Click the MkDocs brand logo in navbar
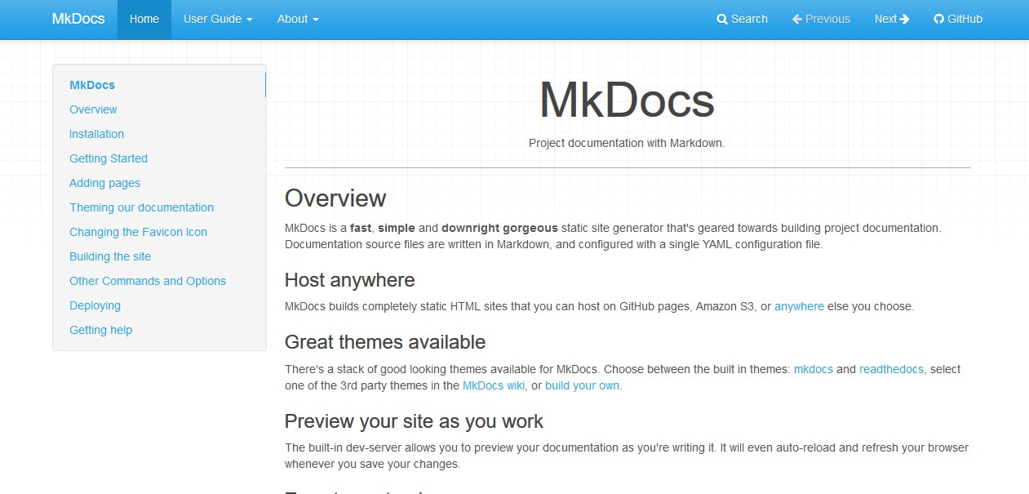The image size is (1029, 494). click(x=78, y=19)
